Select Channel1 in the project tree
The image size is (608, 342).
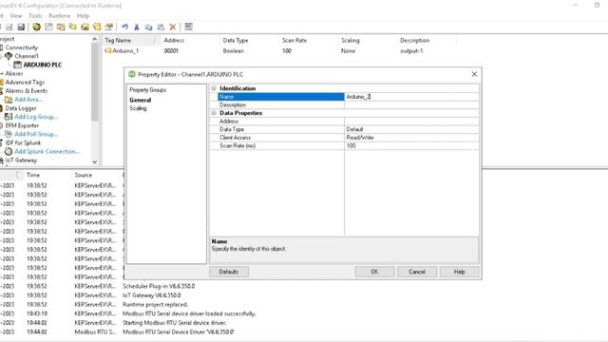27,56
